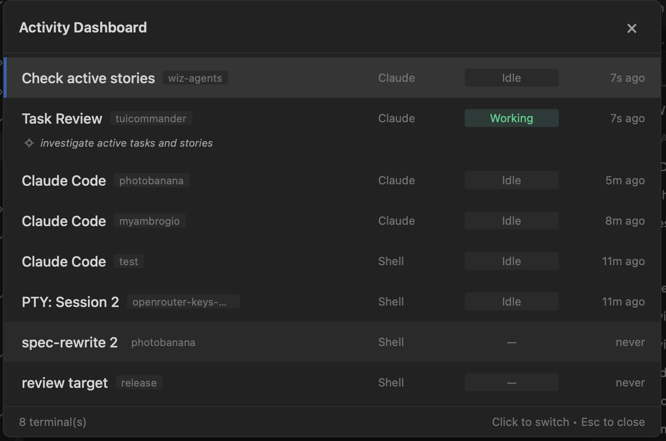The image size is (666, 441).
Task: Select the "PTY: Session 2" terminal entry
Action: click(x=71, y=301)
